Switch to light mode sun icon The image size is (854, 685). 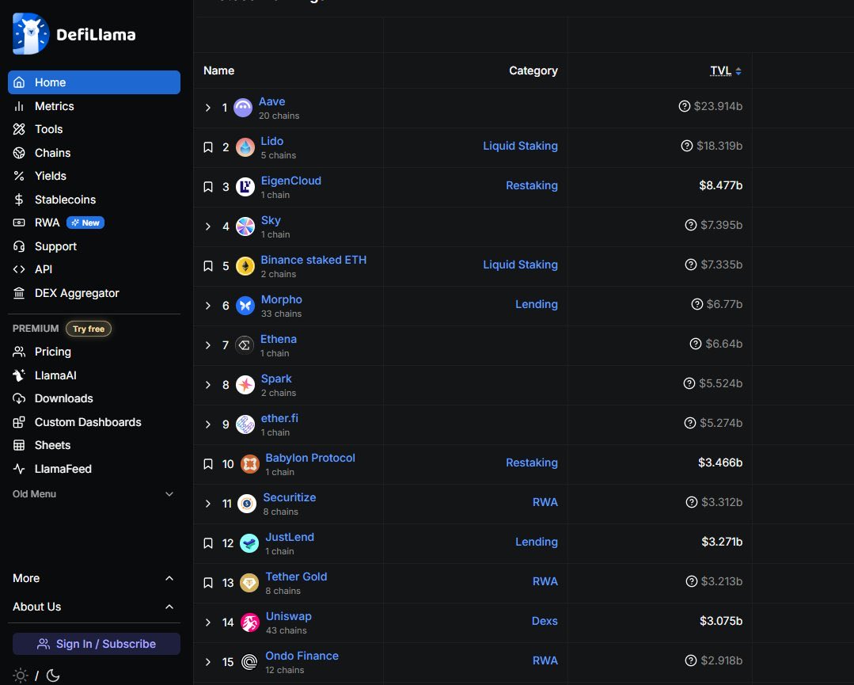20,675
